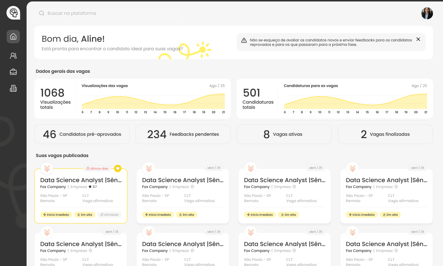Image resolution: width=443 pixels, height=266 pixels.
Task: Click the 'Suas vagas publicadas' heading
Action: coord(62,156)
